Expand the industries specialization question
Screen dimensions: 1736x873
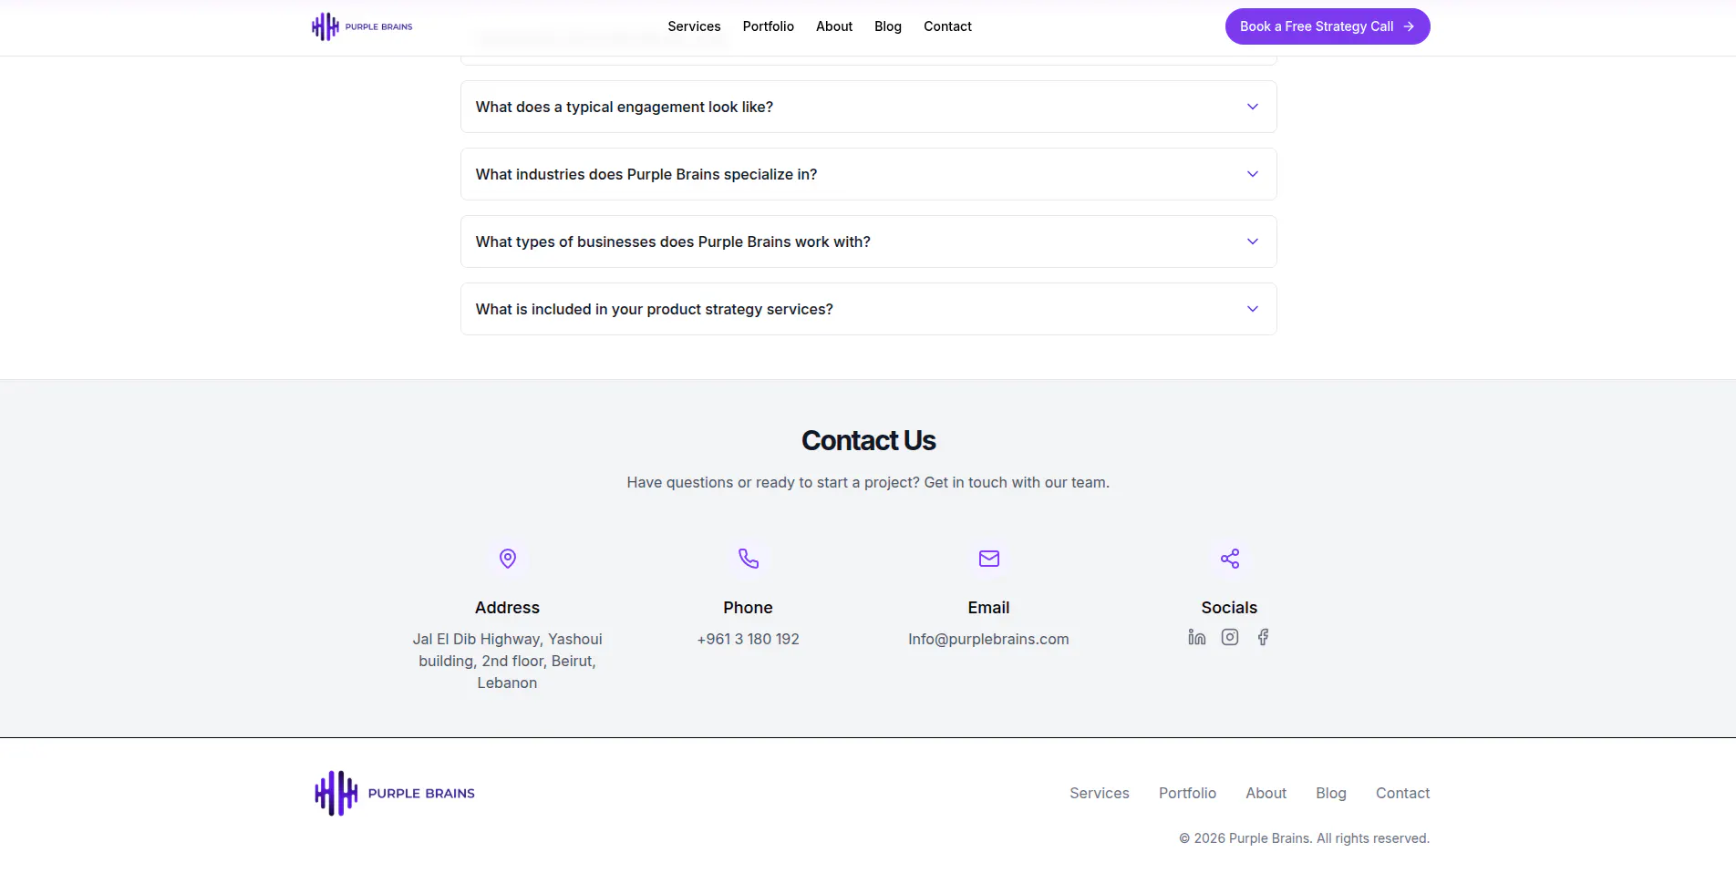868,174
